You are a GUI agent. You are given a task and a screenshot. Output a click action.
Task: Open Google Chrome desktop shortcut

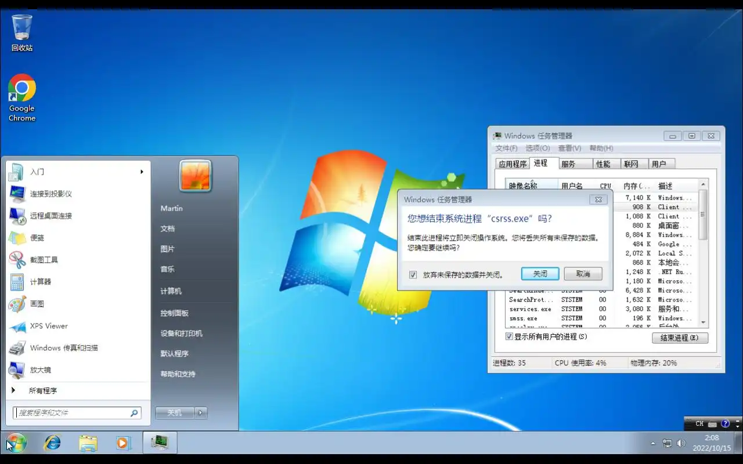pyautogui.click(x=22, y=97)
